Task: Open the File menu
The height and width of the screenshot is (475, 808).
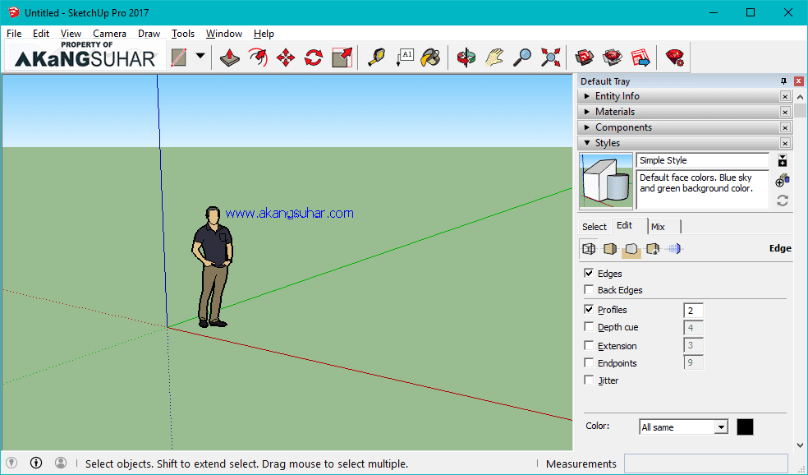Action: point(14,34)
